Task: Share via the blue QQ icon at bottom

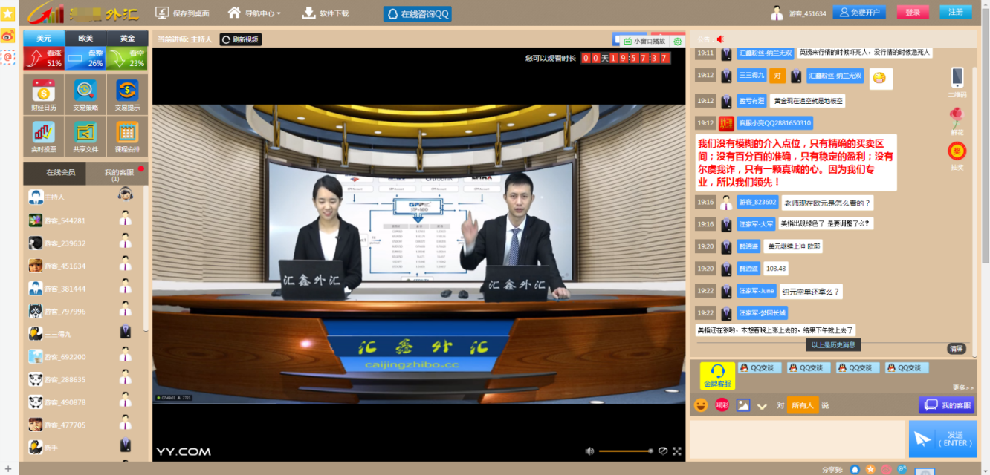Action: pyautogui.click(x=855, y=469)
